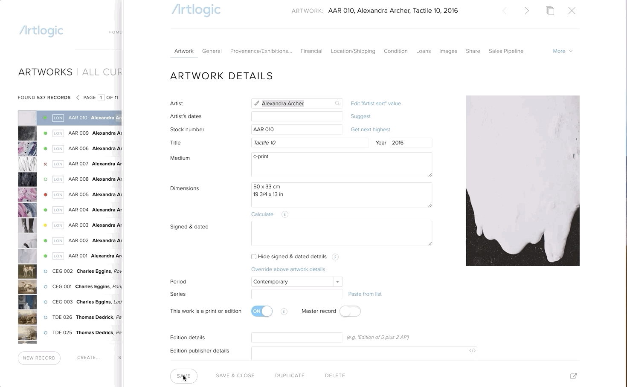Click hollow green status dot for AAR 008

tap(46, 179)
